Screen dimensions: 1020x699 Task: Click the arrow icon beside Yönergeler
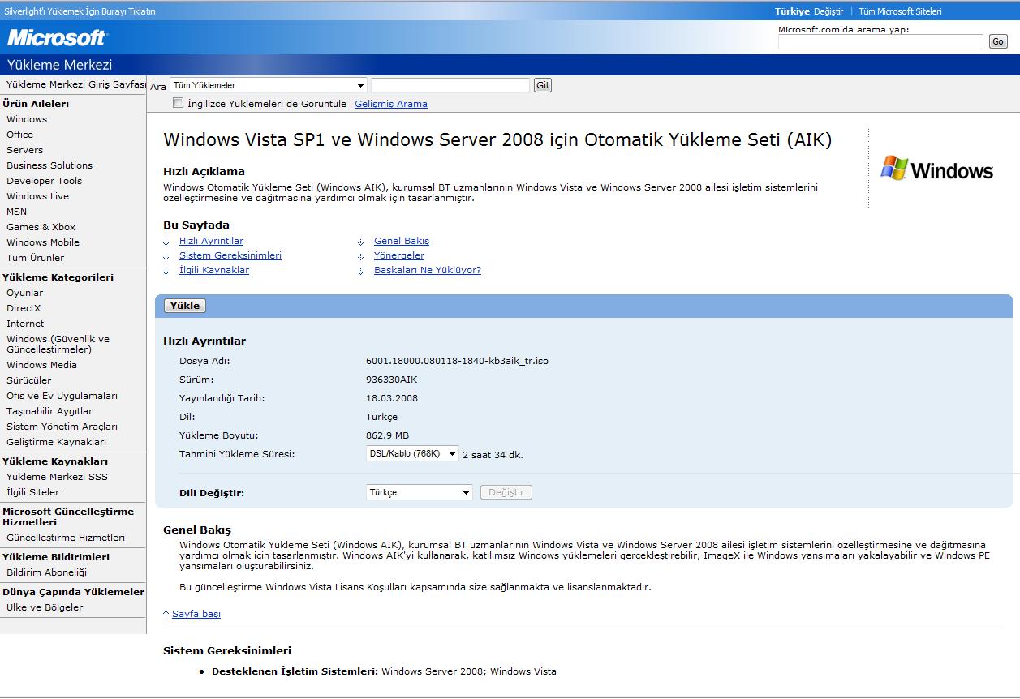point(361,256)
